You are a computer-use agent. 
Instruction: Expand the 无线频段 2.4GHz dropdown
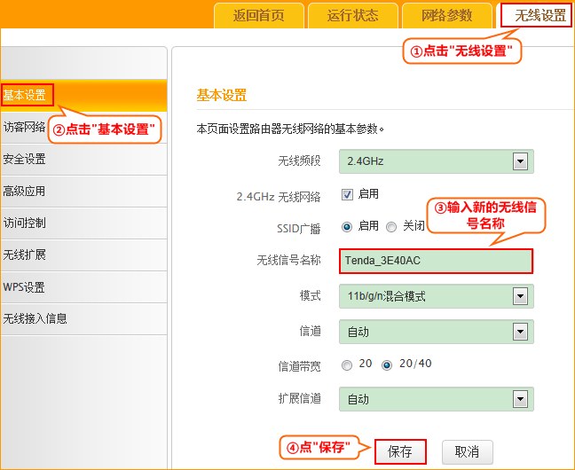[436, 161]
